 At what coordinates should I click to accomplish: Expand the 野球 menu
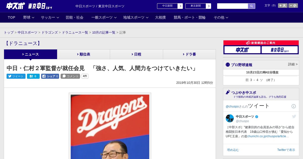pyautogui.click(x=29, y=17)
